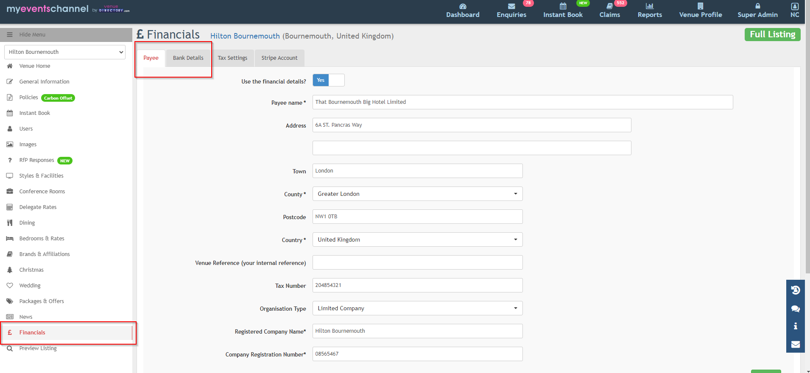
Task: Open Reports in top navigation
Action: point(650,11)
